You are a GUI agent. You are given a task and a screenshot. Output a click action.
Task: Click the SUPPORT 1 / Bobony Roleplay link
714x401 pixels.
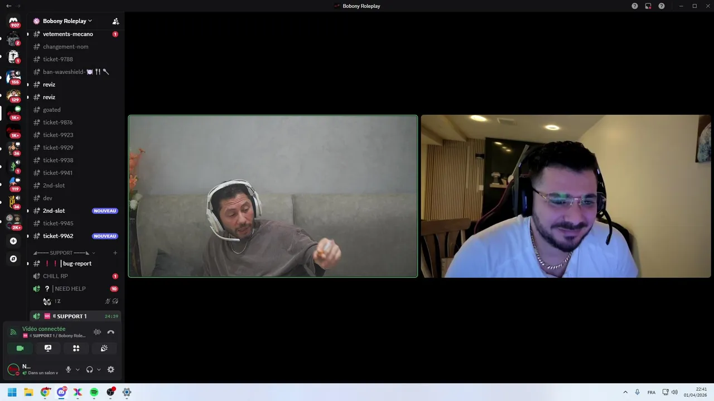click(54, 336)
